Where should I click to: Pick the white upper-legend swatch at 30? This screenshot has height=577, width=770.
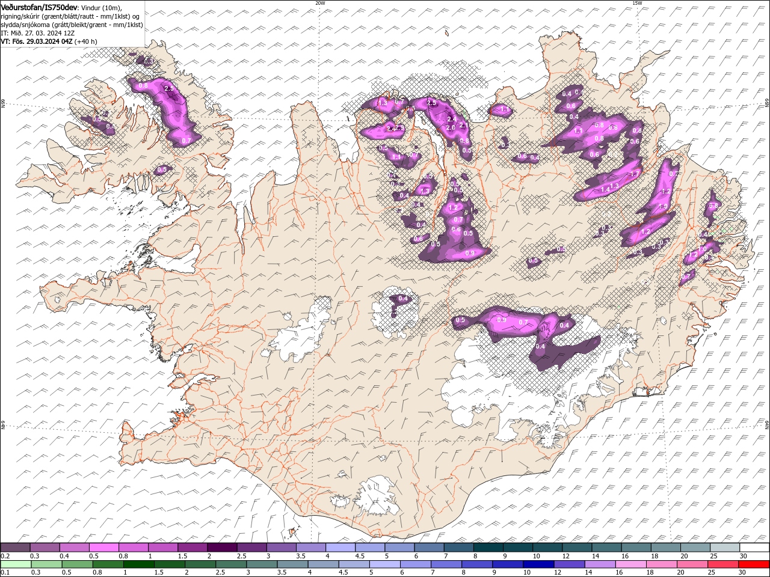pyautogui.click(x=754, y=547)
